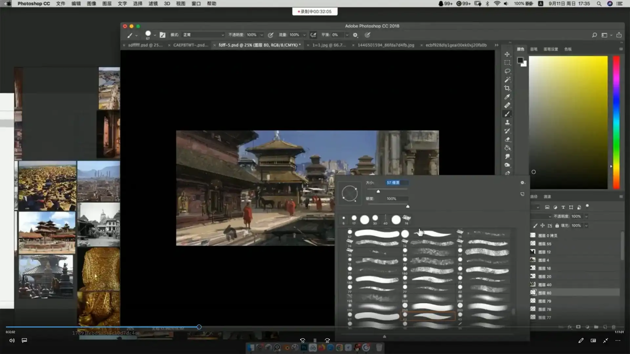Toggle pressure control for opacity
The image size is (630, 354).
click(270, 35)
